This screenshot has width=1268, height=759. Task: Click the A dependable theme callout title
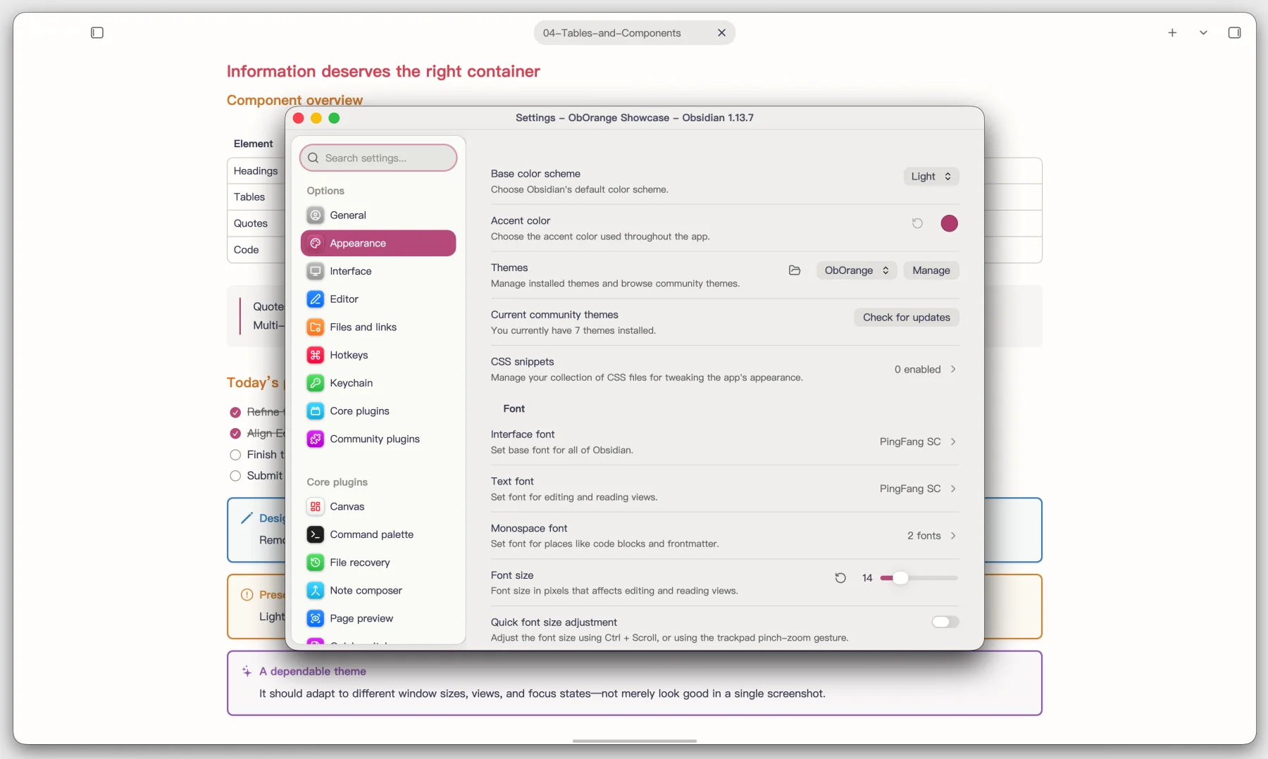coord(313,672)
